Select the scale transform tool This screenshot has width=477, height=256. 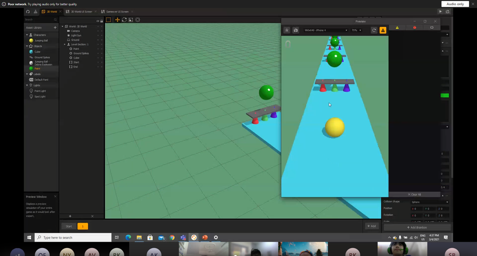coord(131,20)
